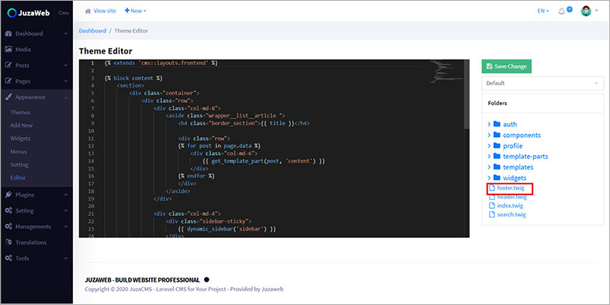The image size is (610, 305).
Task: Open the EN language dropdown
Action: 543,12
